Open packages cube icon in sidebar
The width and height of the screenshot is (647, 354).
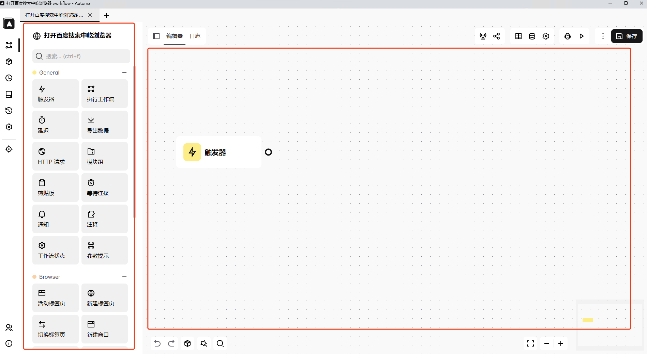tap(9, 62)
